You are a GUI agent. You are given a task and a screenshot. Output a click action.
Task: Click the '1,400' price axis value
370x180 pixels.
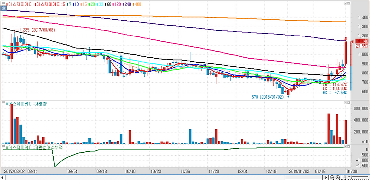click(x=363, y=18)
